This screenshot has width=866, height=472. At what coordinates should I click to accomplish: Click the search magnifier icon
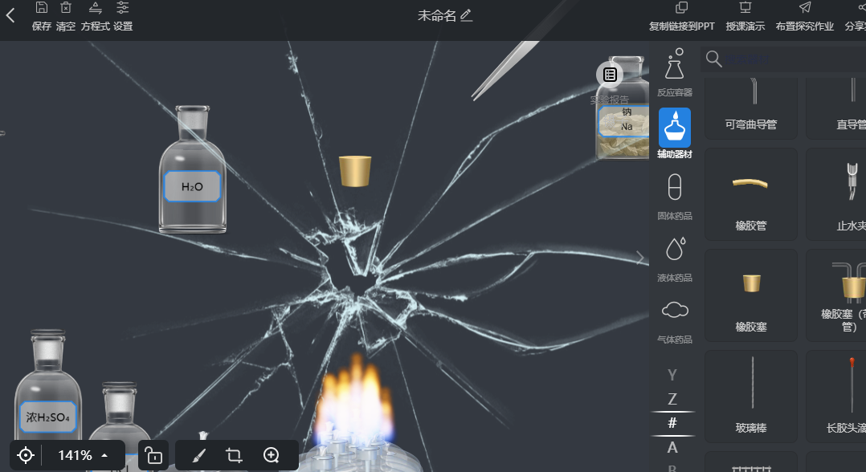point(713,59)
